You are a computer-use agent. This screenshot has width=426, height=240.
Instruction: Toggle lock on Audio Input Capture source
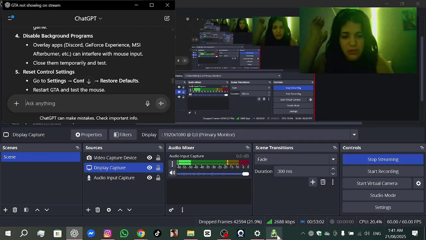coord(158,178)
